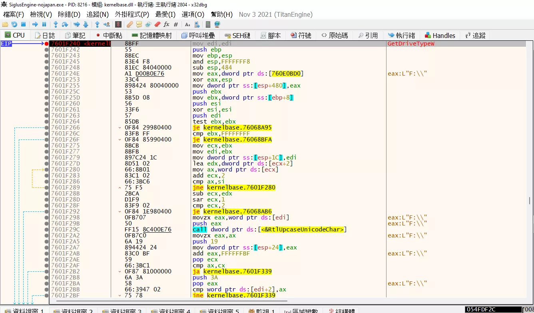534x313 pixels.
Task: Select the je kernelbase.76068A95 jump instruction
Action: tap(232, 128)
